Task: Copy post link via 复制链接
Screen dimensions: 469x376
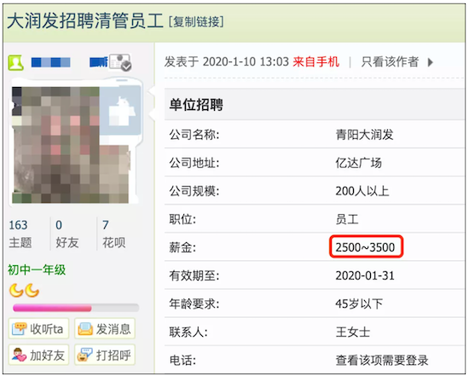Action: point(196,21)
